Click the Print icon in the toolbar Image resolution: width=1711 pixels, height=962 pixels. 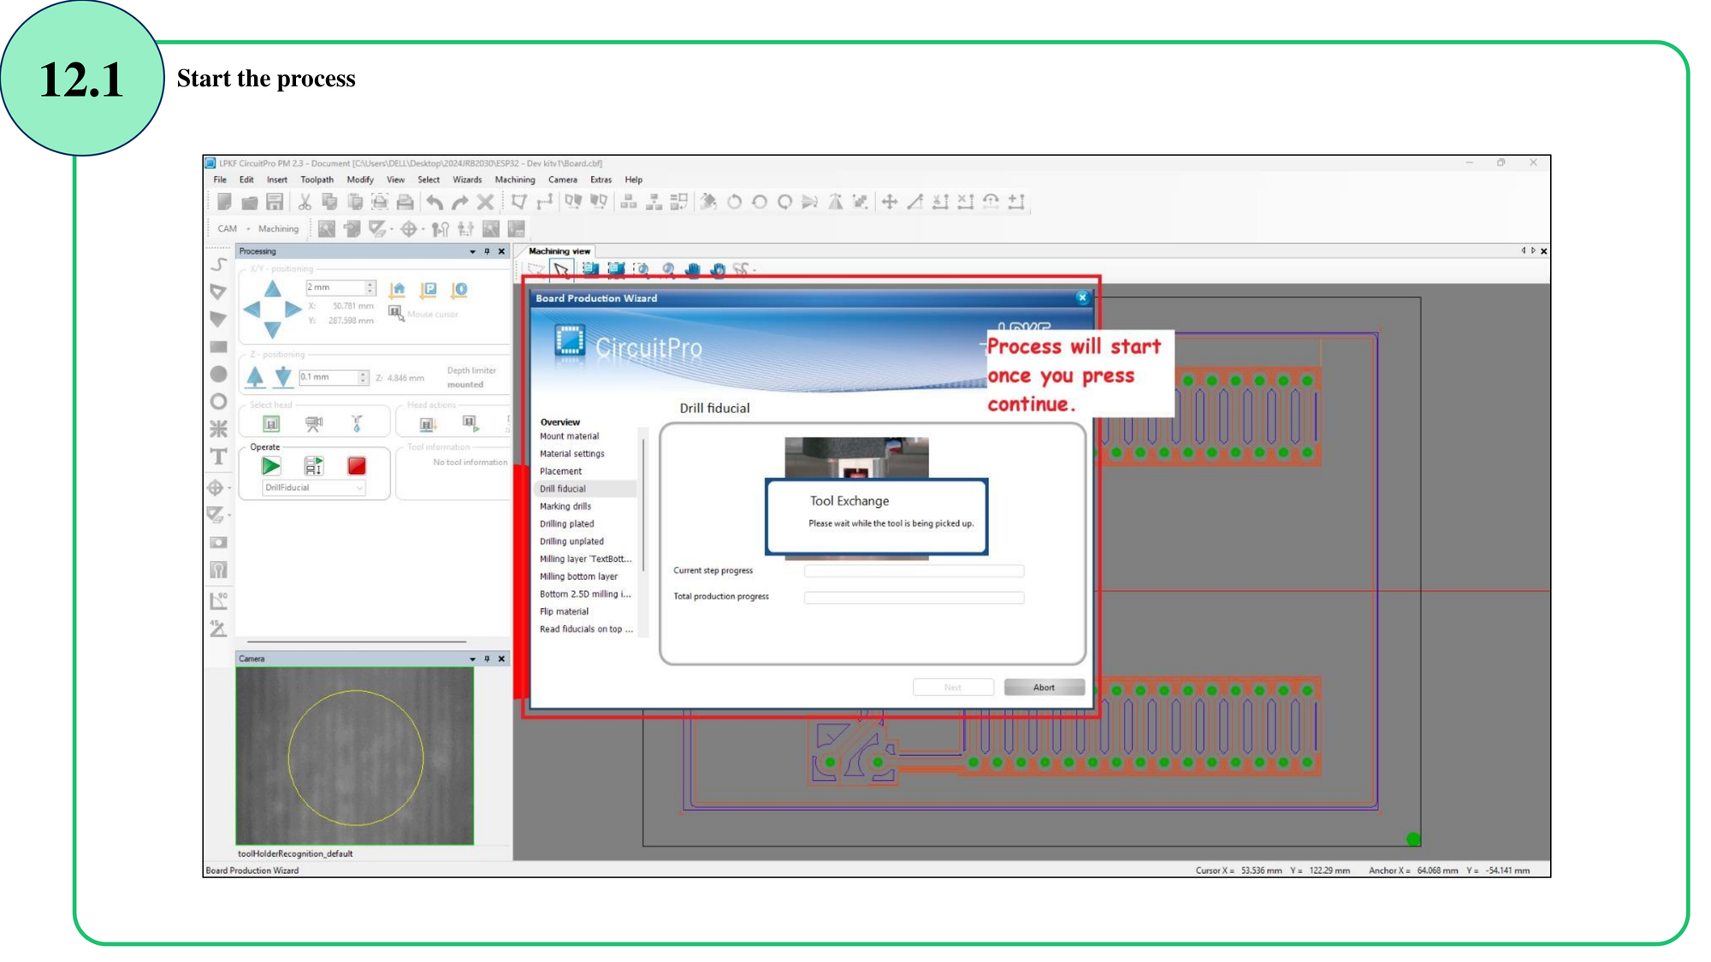406,202
